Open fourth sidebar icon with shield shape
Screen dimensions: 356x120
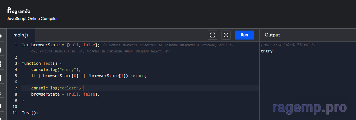click(x=1, y=78)
